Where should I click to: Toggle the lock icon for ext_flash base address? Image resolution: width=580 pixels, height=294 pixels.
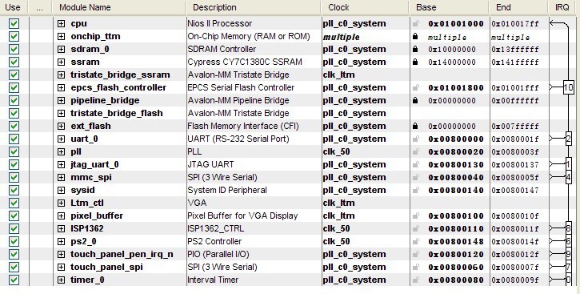coord(415,126)
